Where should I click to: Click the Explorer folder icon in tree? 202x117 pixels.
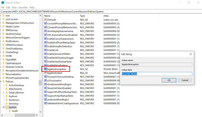pos(7,96)
